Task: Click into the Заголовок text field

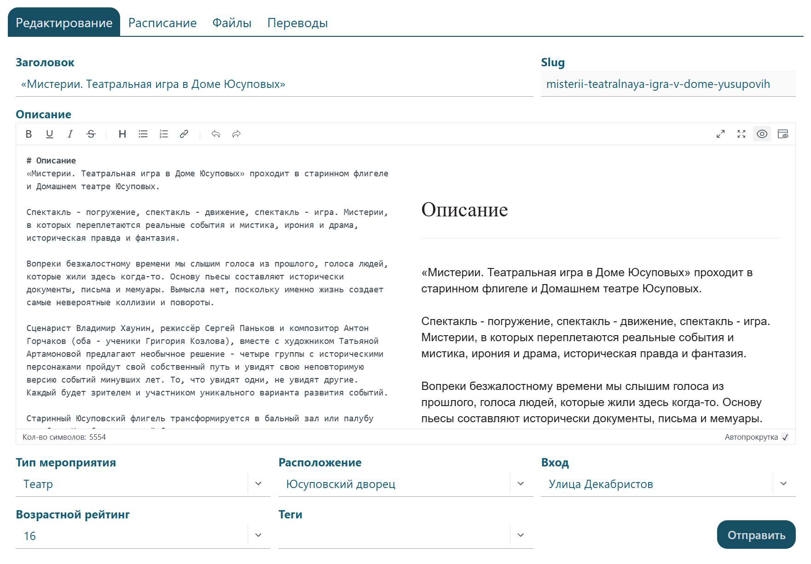Action: click(274, 84)
